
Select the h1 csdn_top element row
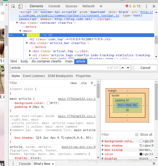point(70,39)
